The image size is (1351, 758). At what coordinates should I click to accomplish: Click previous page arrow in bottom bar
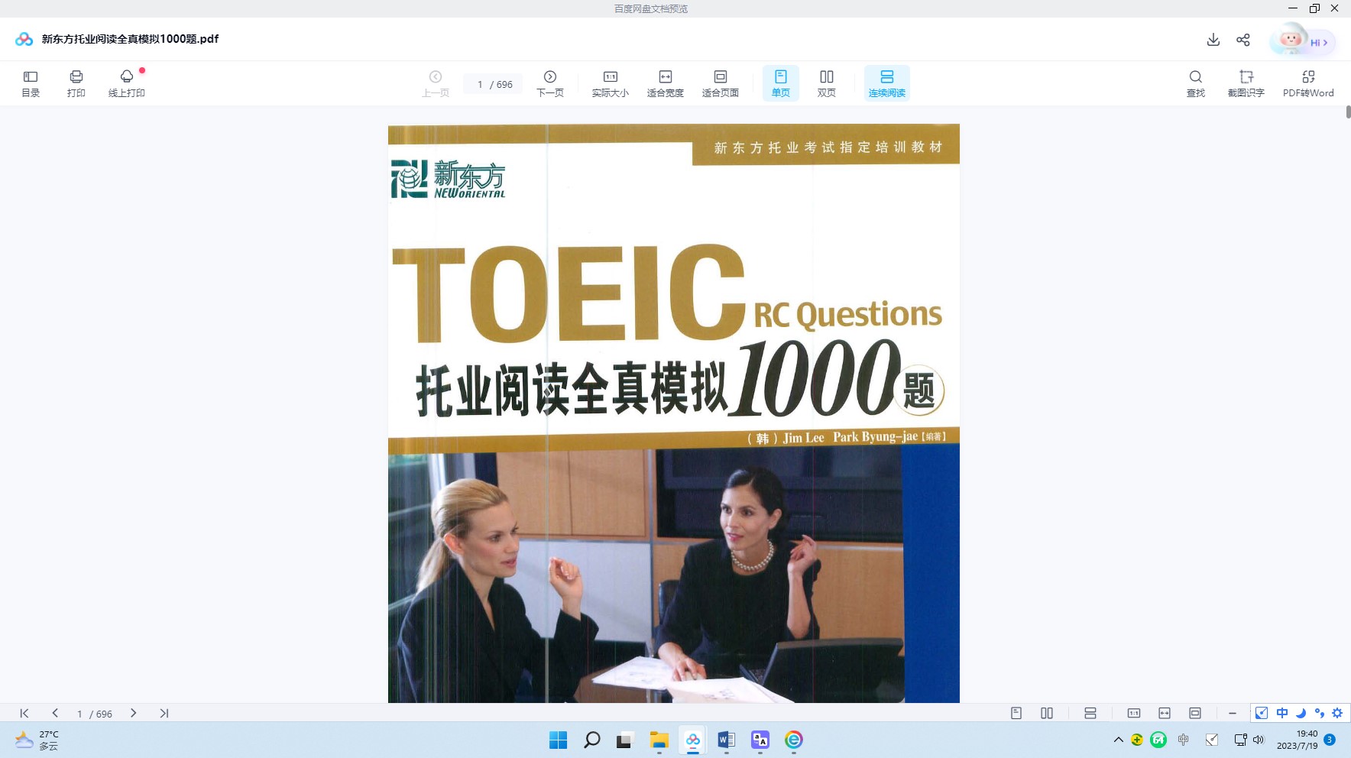click(55, 713)
